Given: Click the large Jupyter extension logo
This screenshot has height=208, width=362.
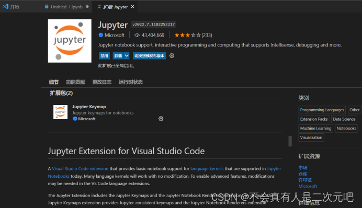Looking at the screenshot, I should (x=70, y=41).
